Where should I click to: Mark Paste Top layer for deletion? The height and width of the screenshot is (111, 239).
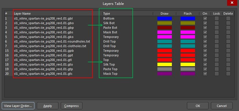point(228,69)
